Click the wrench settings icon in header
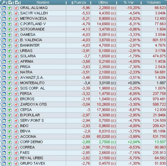This screenshot has height=166, width=167. (x=4, y=3)
